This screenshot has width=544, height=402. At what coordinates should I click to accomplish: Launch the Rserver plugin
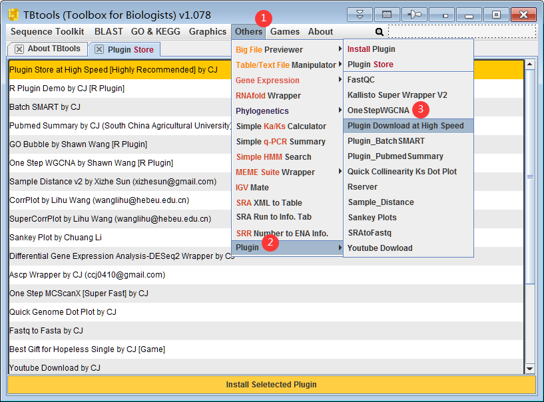tap(408, 186)
